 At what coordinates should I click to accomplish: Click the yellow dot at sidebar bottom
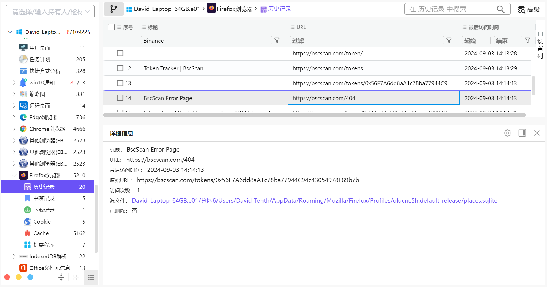pos(19,277)
